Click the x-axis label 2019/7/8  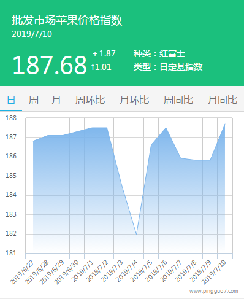(x=186, y=271)
